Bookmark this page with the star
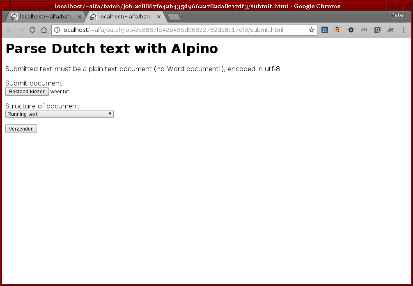The width and height of the screenshot is (413, 286). pos(312,30)
